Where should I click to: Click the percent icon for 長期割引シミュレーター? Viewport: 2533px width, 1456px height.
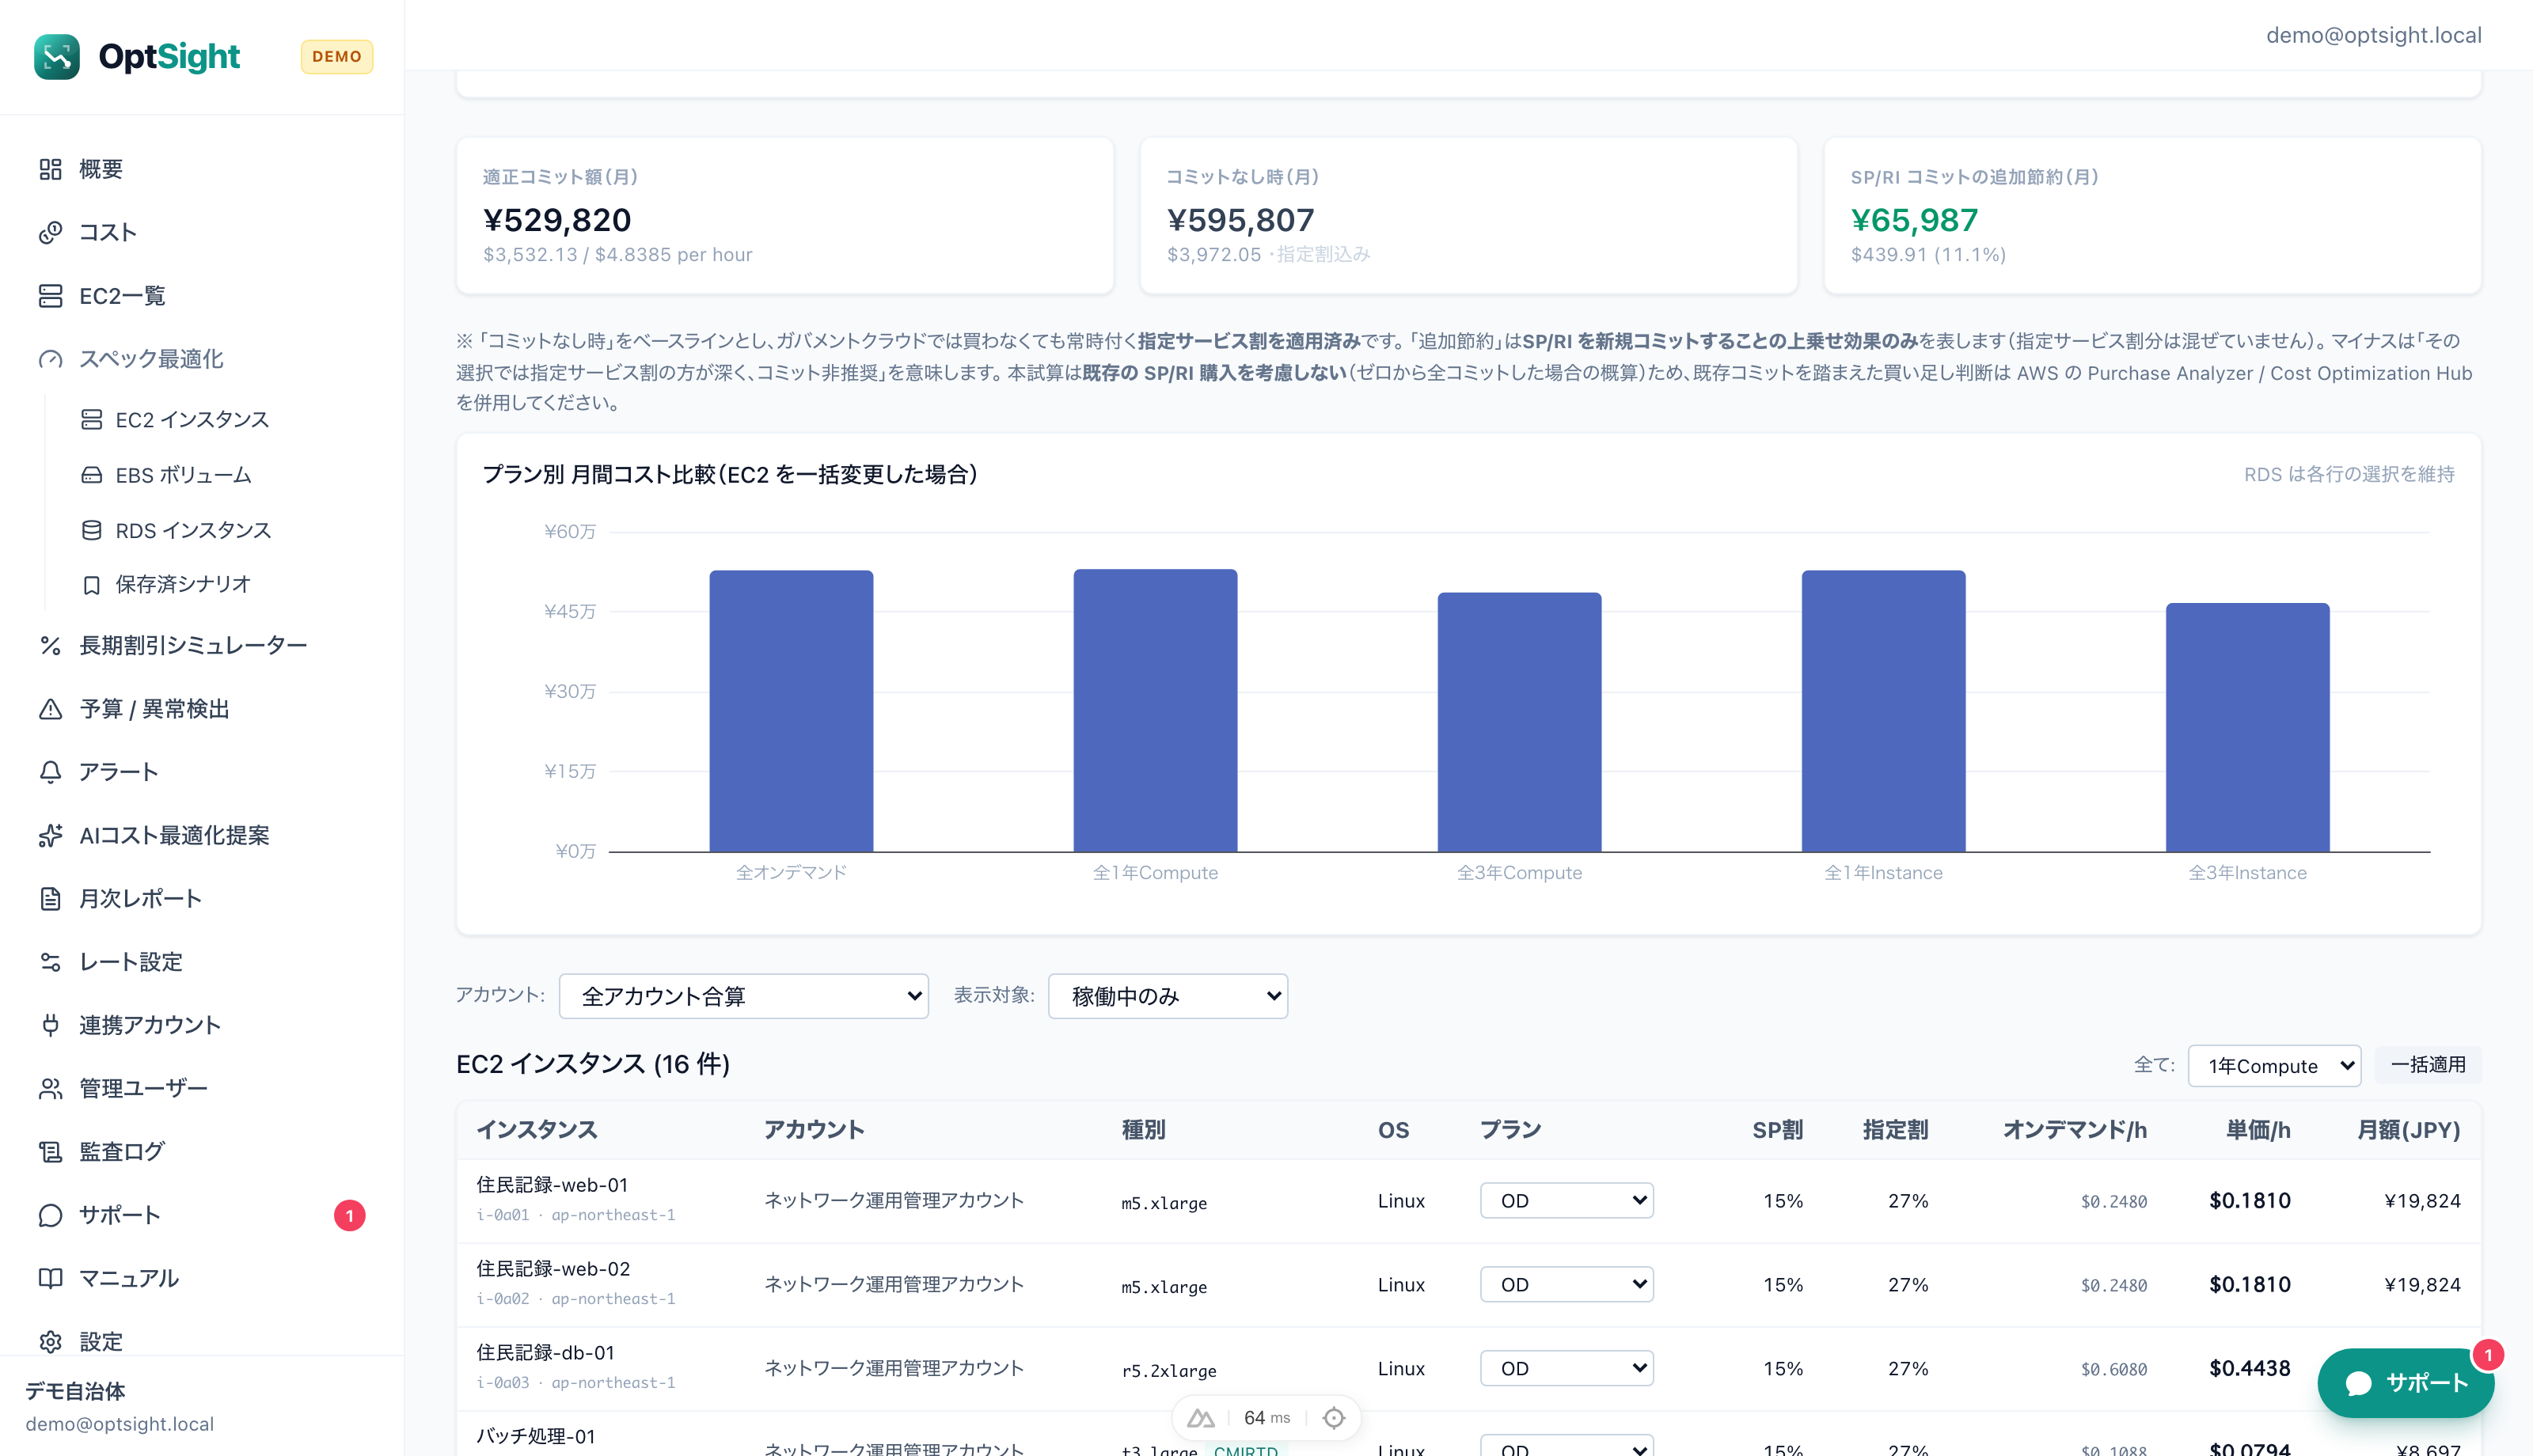tap(51, 646)
